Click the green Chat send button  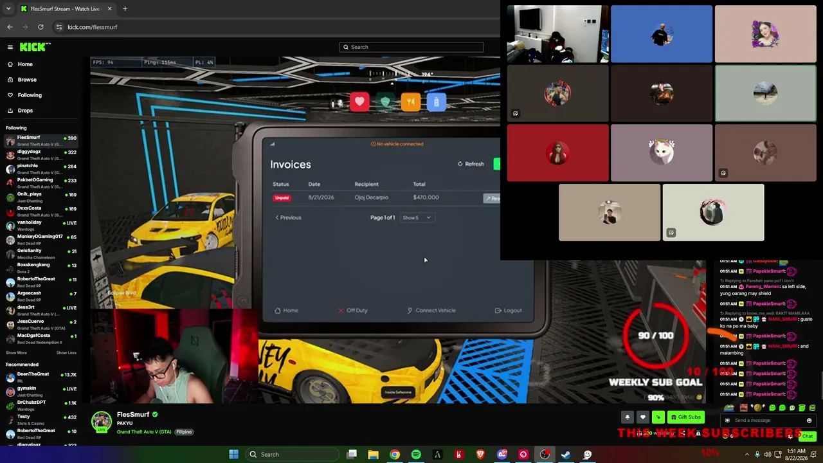(x=807, y=436)
